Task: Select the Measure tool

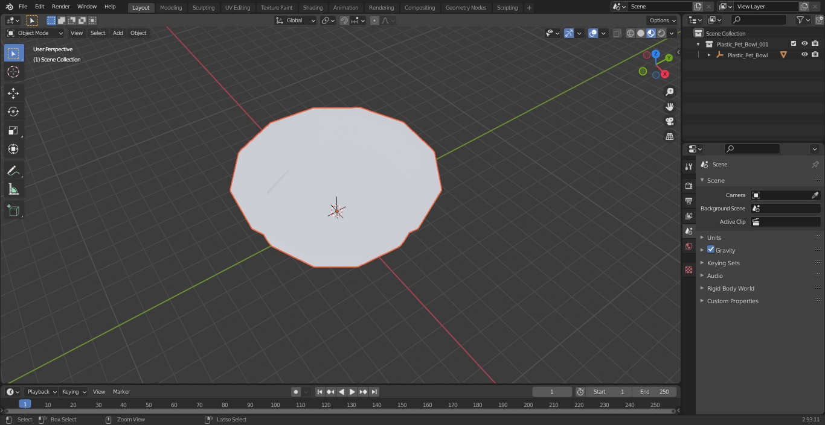Action: [13, 190]
